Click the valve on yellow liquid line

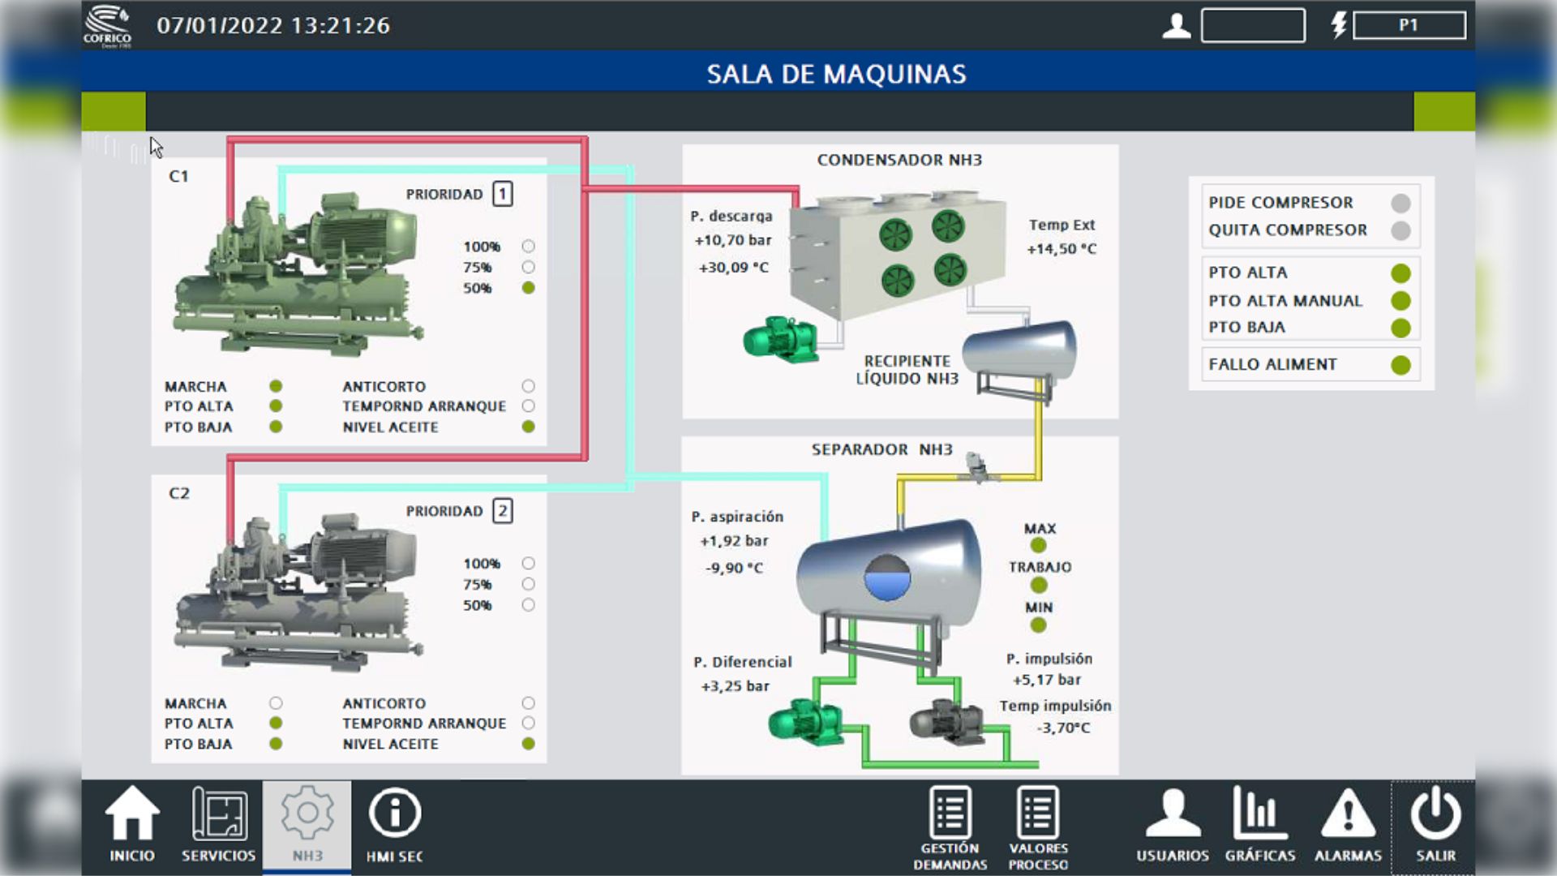pyautogui.click(x=976, y=467)
